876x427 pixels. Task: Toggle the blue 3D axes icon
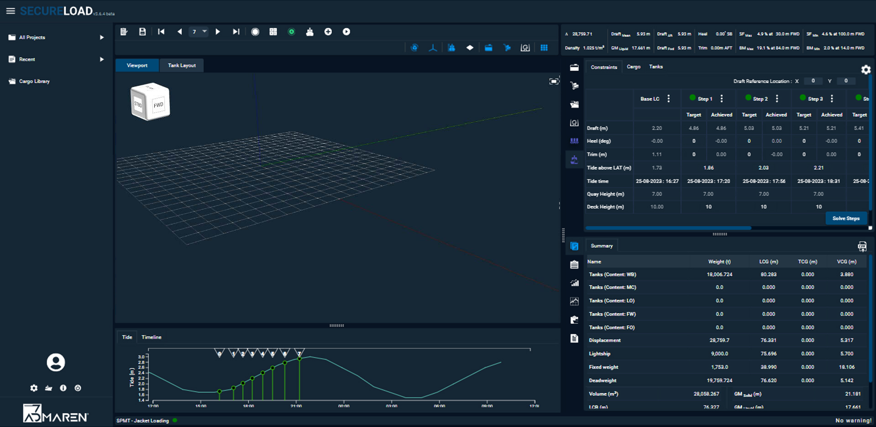click(x=432, y=48)
